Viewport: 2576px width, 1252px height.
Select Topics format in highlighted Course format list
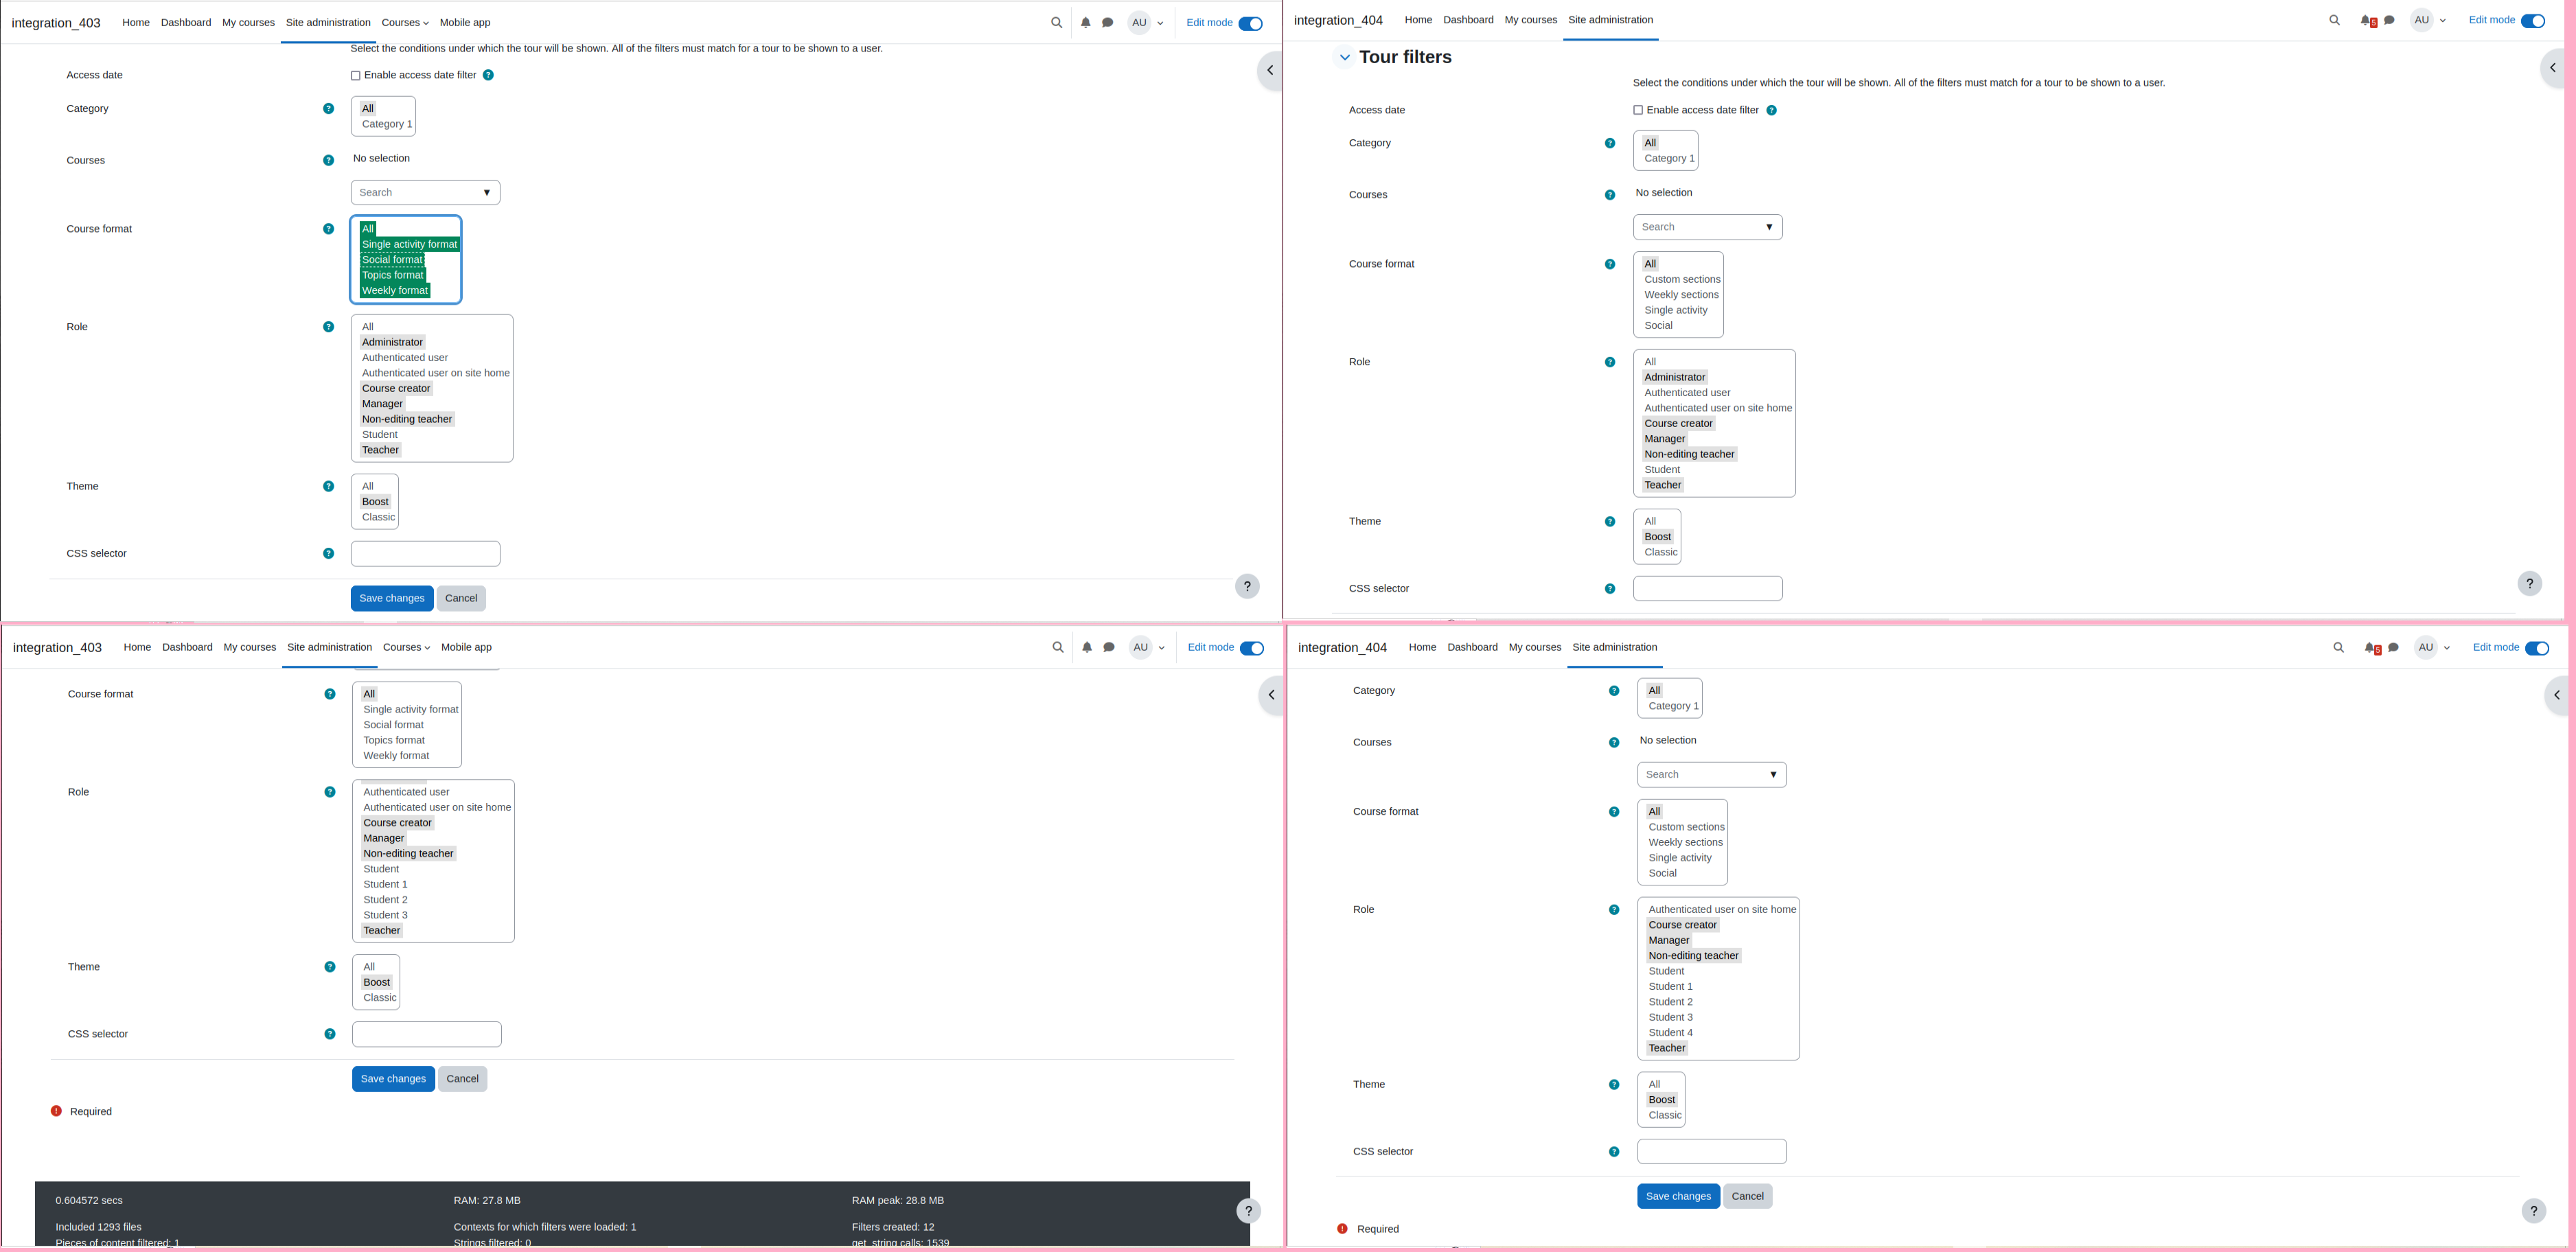[x=393, y=275]
